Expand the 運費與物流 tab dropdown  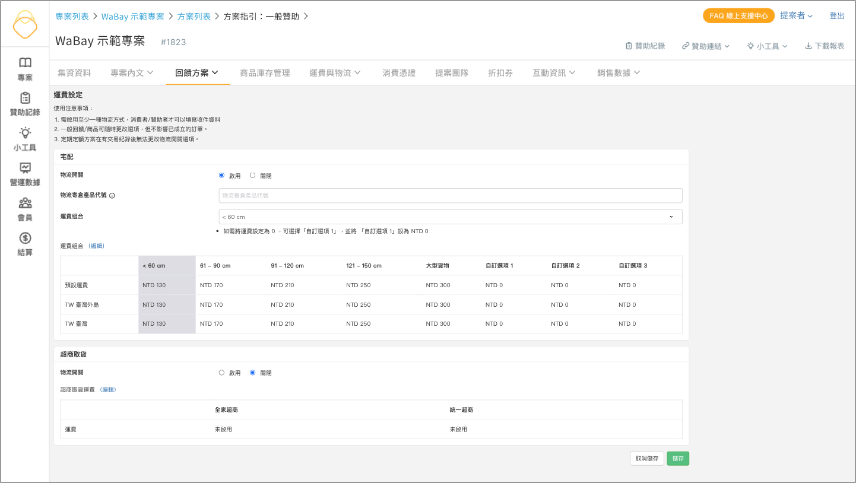[336, 73]
